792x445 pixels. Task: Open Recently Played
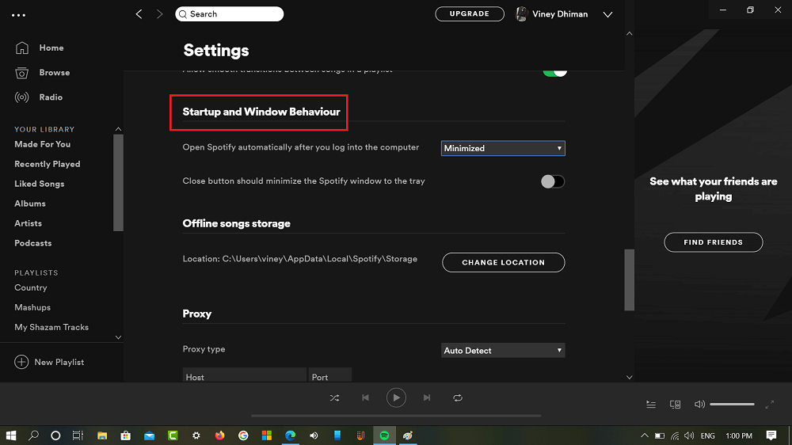pos(48,164)
